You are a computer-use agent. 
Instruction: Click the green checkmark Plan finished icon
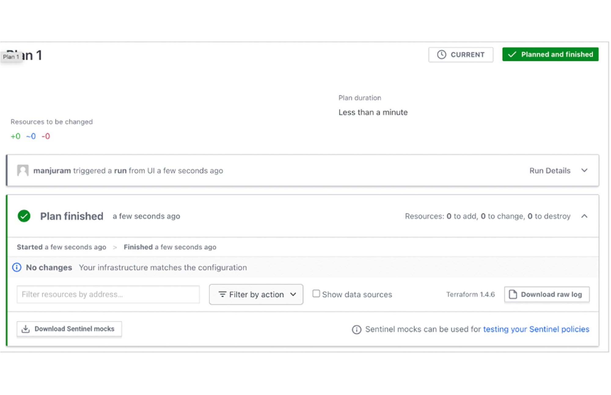23,216
